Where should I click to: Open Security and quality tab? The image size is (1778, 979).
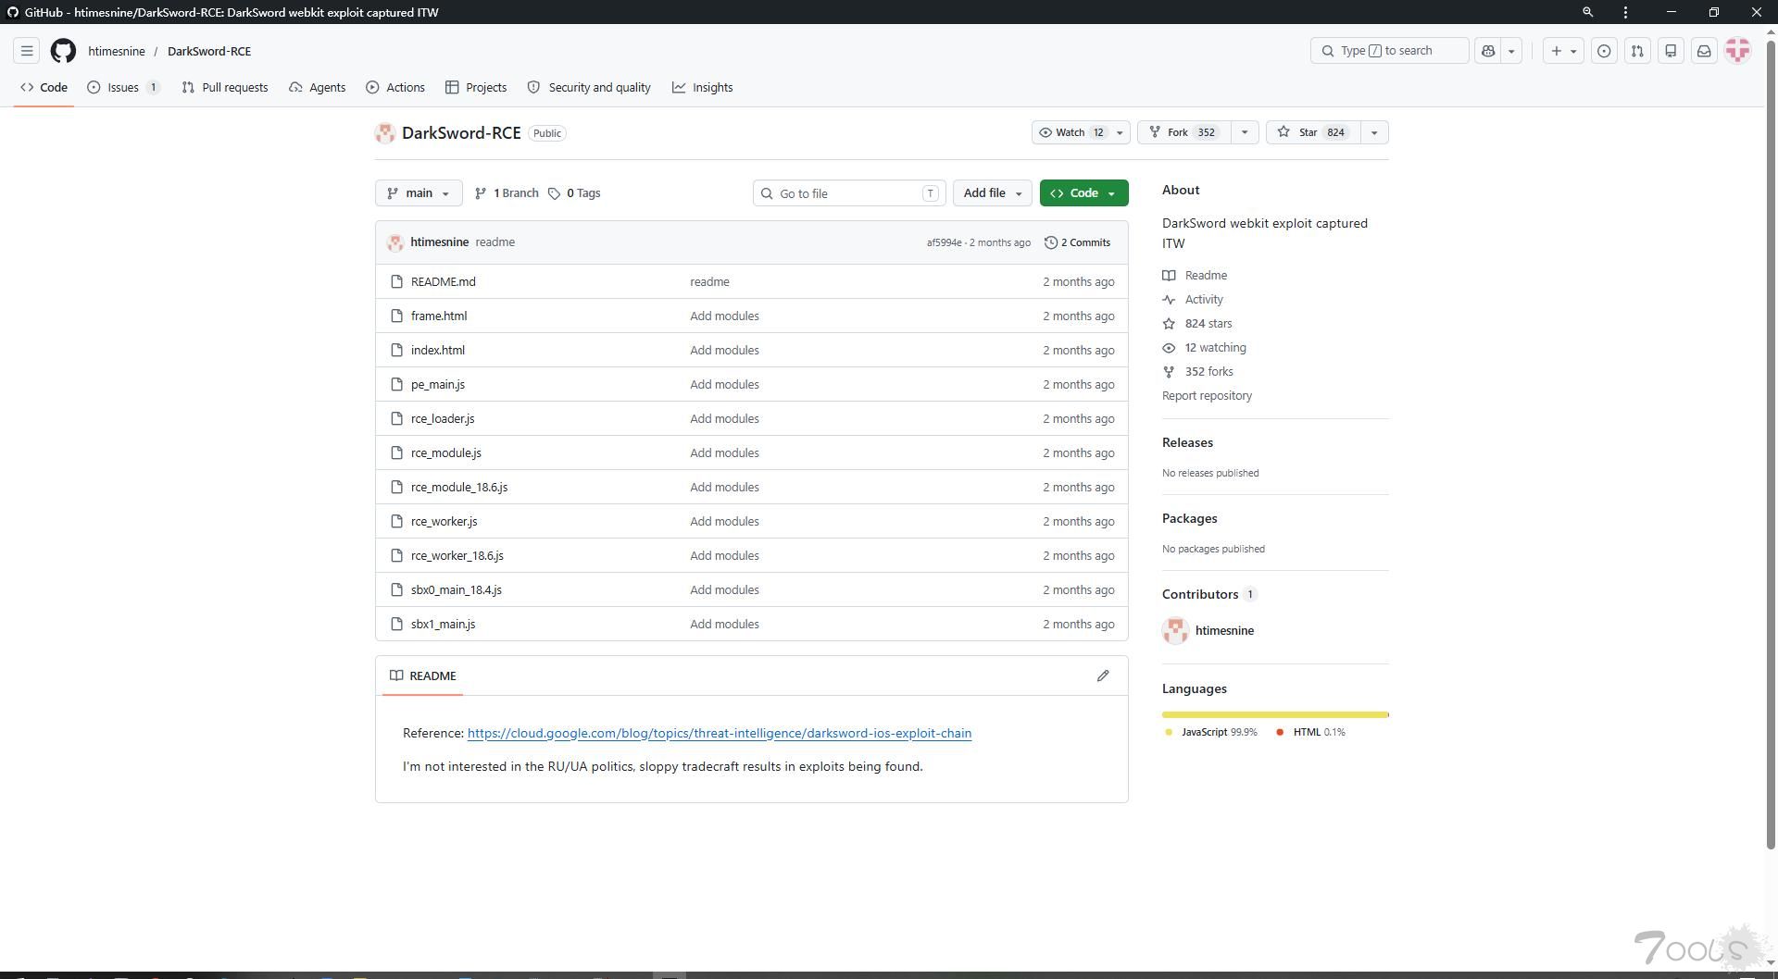[x=589, y=87]
